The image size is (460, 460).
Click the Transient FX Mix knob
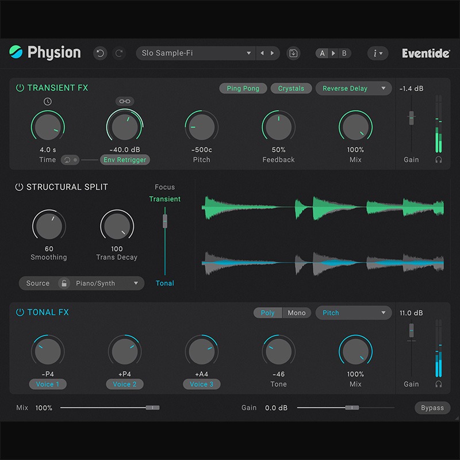(355, 126)
